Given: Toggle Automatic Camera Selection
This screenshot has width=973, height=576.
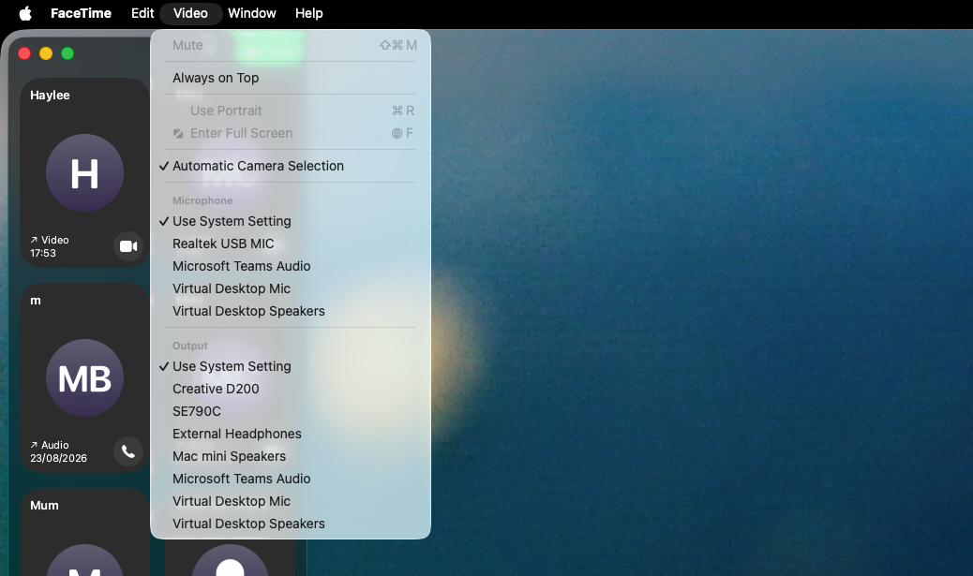Looking at the screenshot, I should point(291,166).
